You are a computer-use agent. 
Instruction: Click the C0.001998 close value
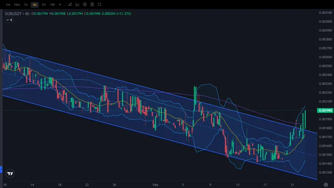click(92, 14)
